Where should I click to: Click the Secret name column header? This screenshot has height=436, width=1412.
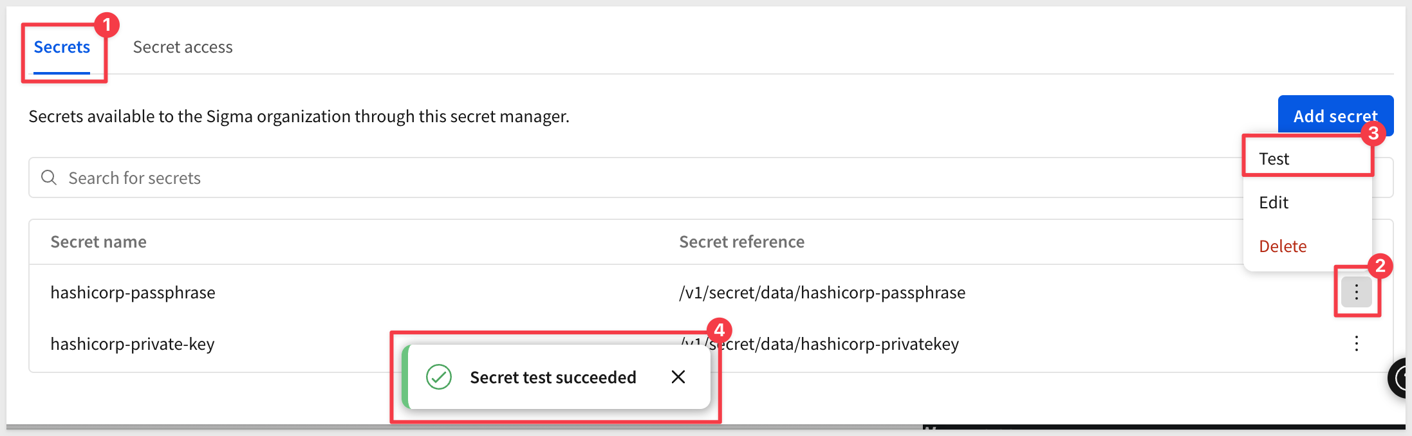[x=98, y=242]
